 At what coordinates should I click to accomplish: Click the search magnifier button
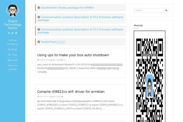[x=166, y=10]
